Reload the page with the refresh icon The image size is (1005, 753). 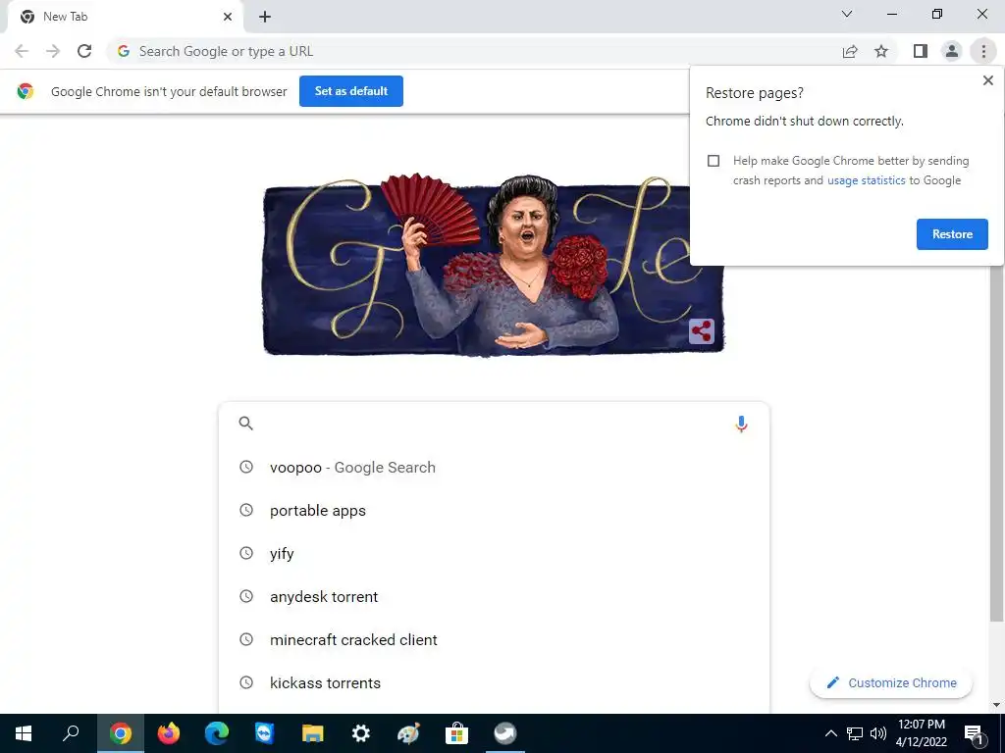84,51
